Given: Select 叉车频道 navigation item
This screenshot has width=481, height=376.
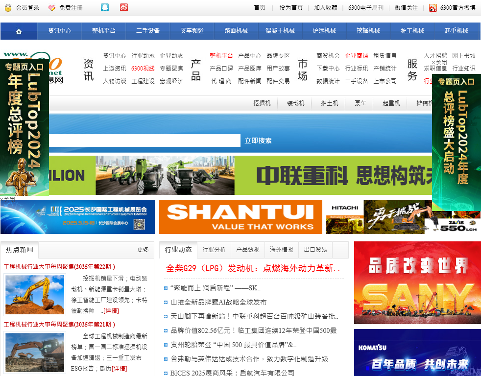Looking at the screenshot, I should tap(192, 31).
